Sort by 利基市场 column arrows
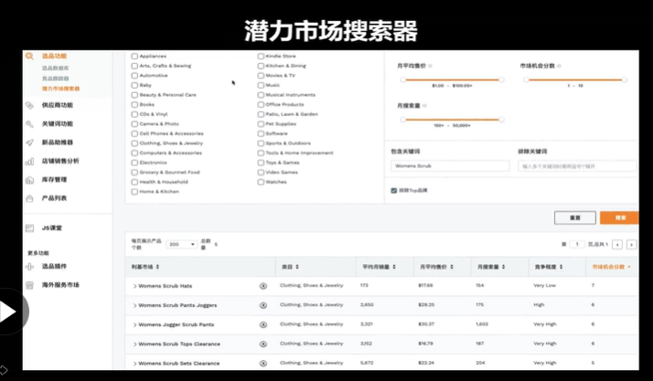The width and height of the screenshot is (653, 381). tap(157, 267)
